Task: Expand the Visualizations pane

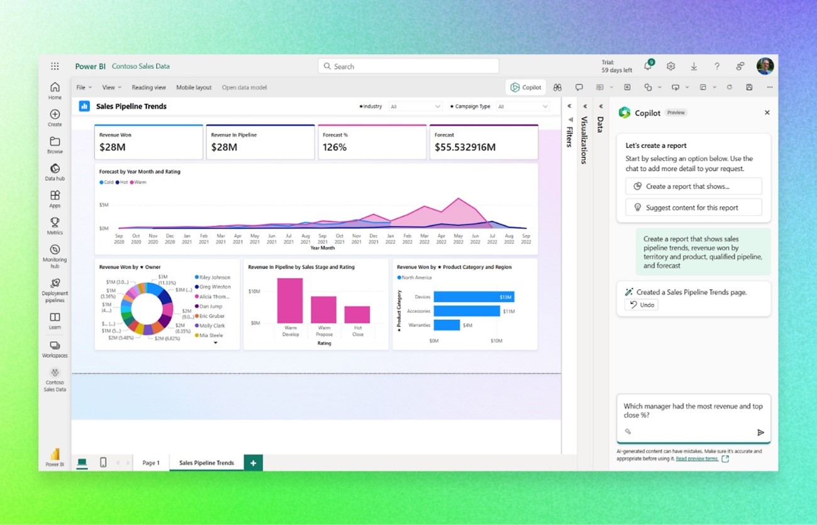Action: 584,106
